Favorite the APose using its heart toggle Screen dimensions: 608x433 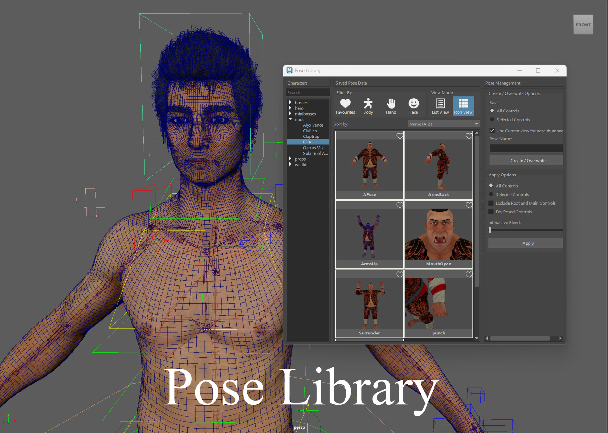[x=400, y=136]
